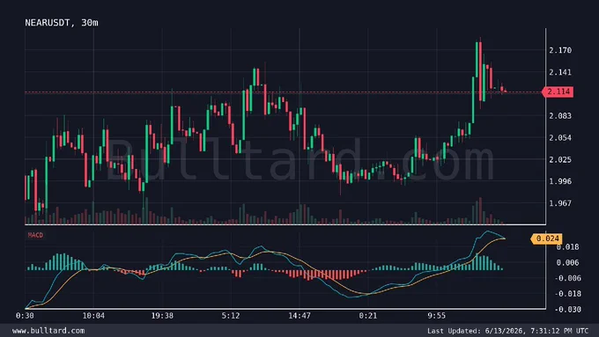Click the 14:47 time axis label

pyautogui.click(x=299, y=316)
